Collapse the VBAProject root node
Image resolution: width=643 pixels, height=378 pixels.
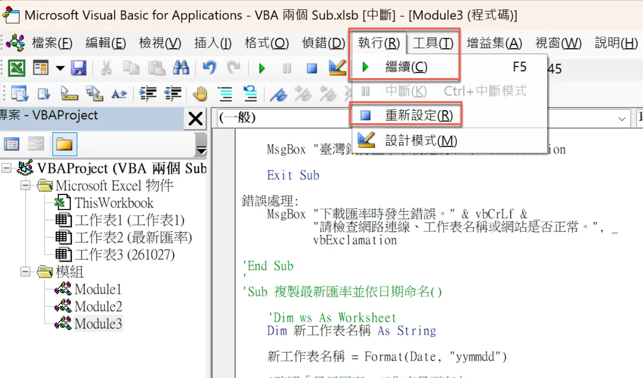click(x=6, y=168)
